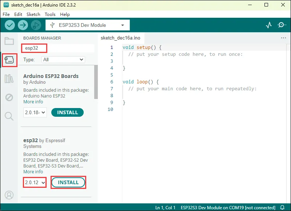Click the notifications bell in status bar

click(282, 207)
